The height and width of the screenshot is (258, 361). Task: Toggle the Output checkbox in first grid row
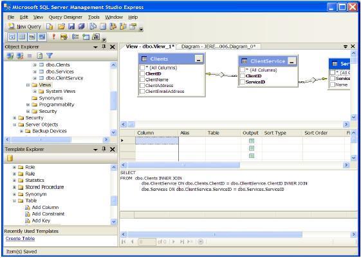(x=252, y=141)
